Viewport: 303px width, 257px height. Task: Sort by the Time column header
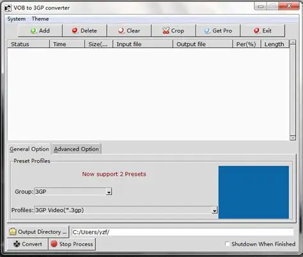pyautogui.click(x=67, y=44)
